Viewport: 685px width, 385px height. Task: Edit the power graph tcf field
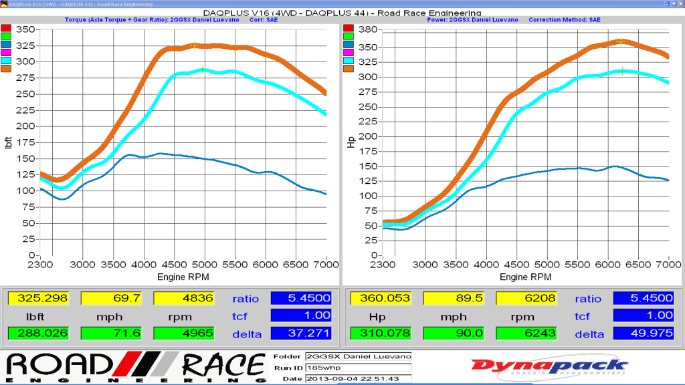click(644, 315)
